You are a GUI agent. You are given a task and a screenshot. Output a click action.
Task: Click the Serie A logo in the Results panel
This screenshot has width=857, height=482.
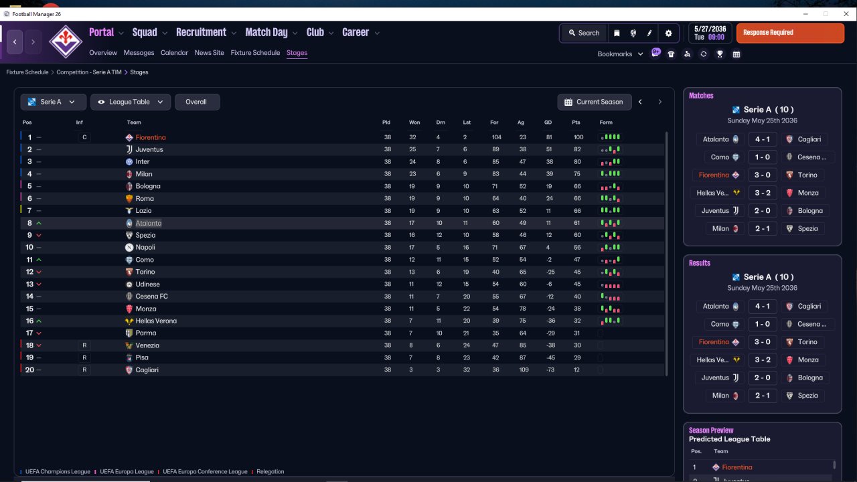tap(736, 277)
